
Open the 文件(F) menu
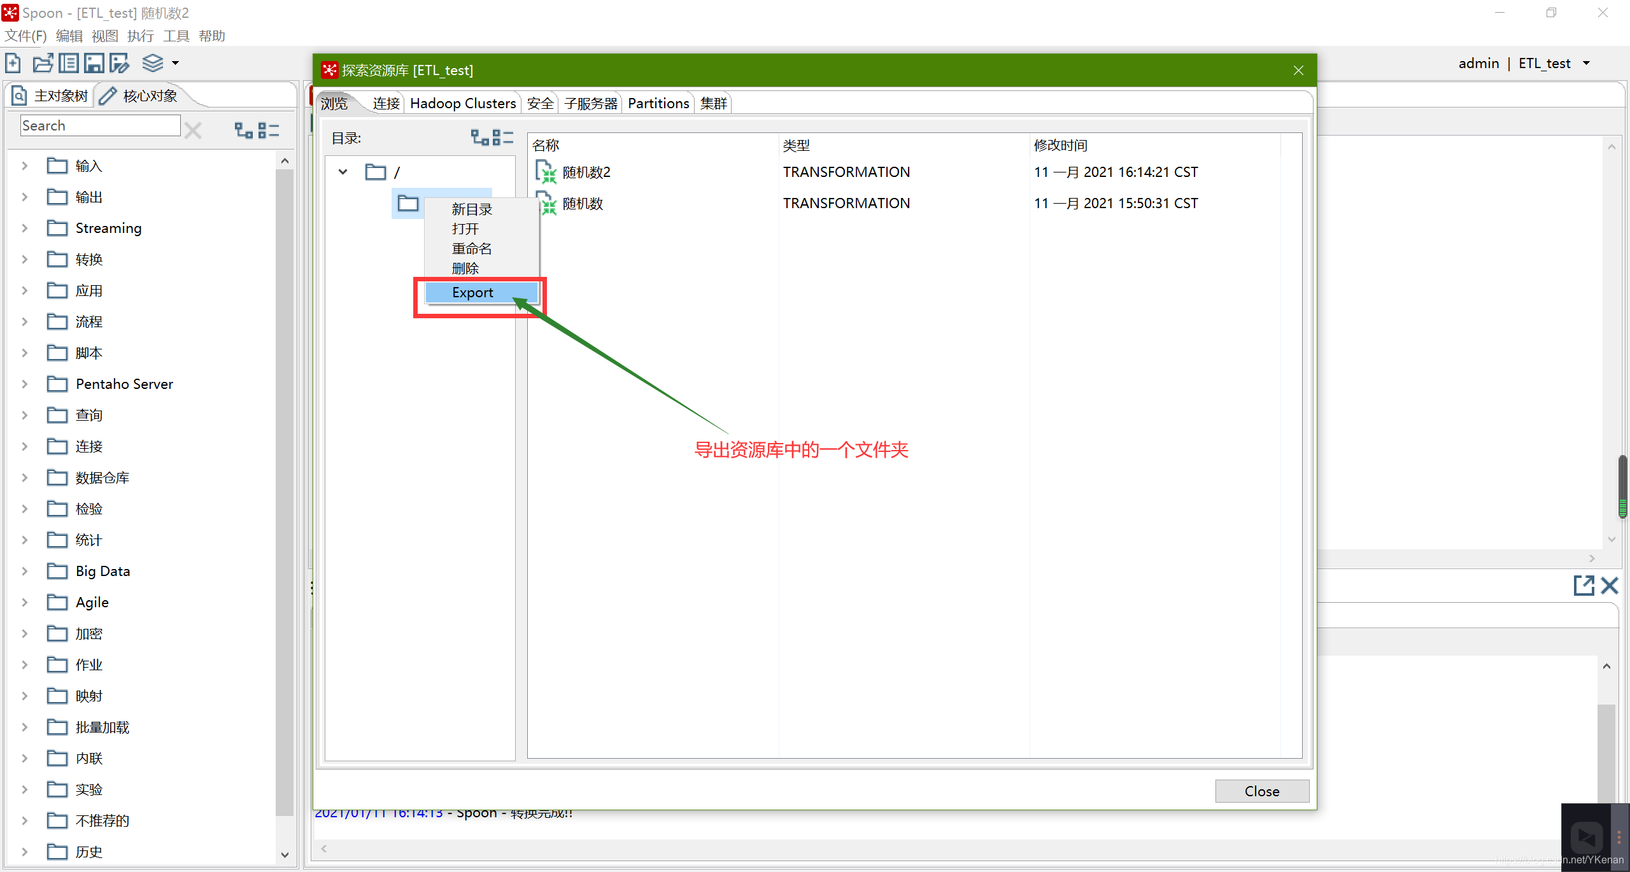(26, 36)
